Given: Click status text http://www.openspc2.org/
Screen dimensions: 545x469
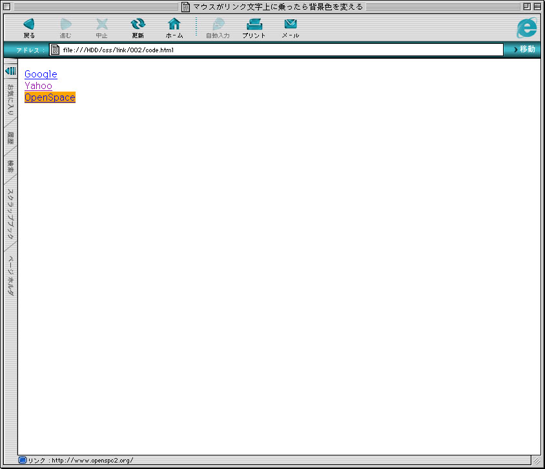Looking at the screenshot, I should [92, 461].
